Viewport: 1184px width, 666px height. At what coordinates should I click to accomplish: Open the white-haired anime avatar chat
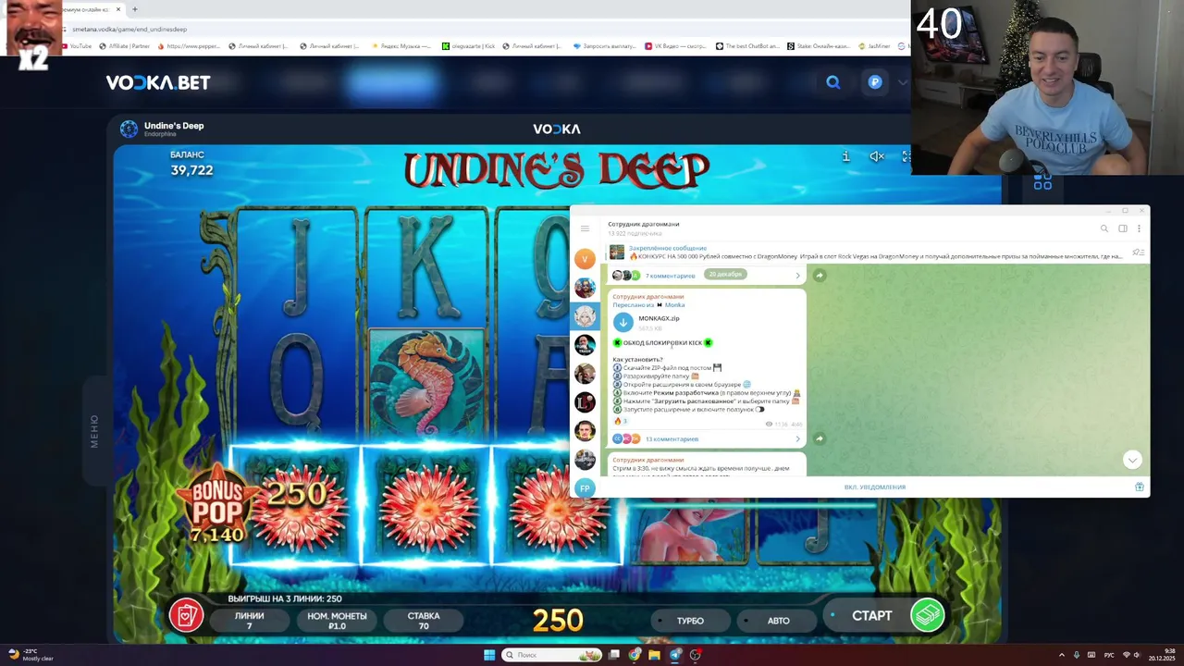[585, 316]
